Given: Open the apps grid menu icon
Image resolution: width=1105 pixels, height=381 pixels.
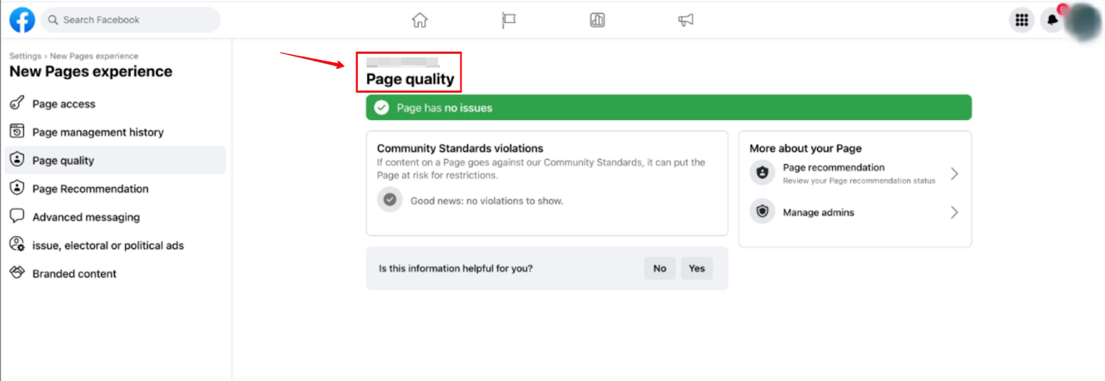Looking at the screenshot, I should coord(1021,20).
